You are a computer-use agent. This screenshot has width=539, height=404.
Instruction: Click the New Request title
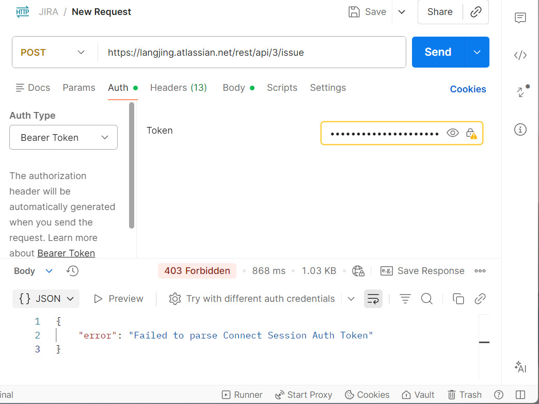[x=101, y=12]
